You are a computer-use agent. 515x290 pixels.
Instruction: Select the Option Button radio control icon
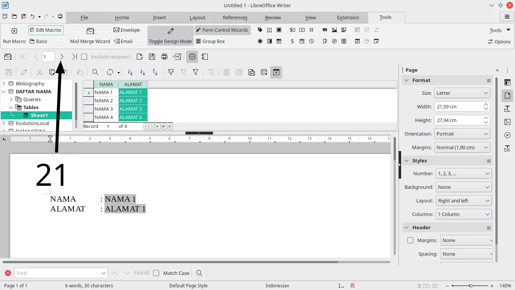click(260, 42)
